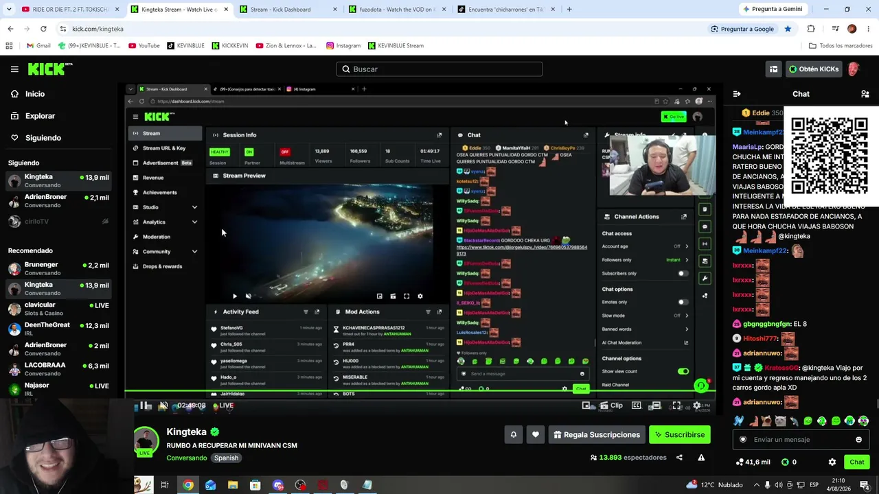Open File Explorer from the taskbar
The height and width of the screenshot is (494, 879).
(233, 485)
